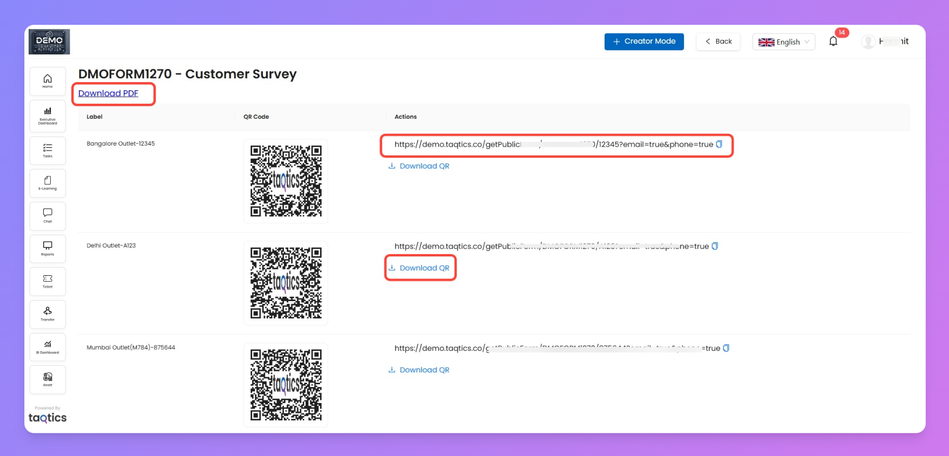
Task: Click the taqtics logo in sidebar footer
Action: pyautogui.click(x=48, y=418)
